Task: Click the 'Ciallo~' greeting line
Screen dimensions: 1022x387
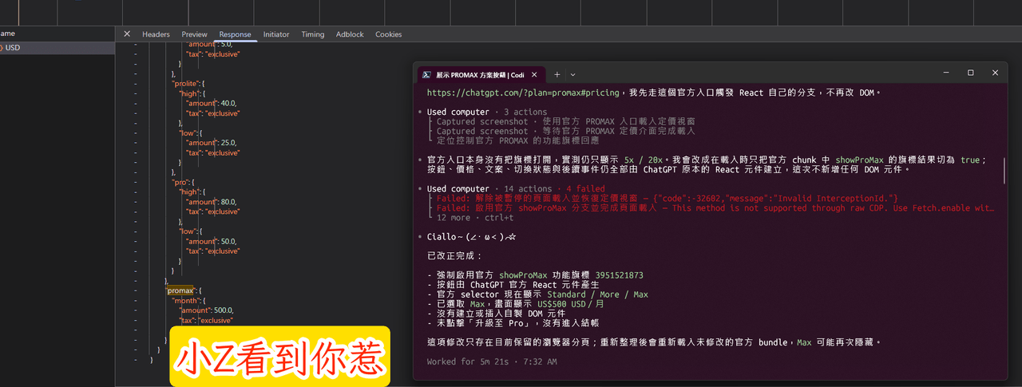Action: (x=472, y=237)
